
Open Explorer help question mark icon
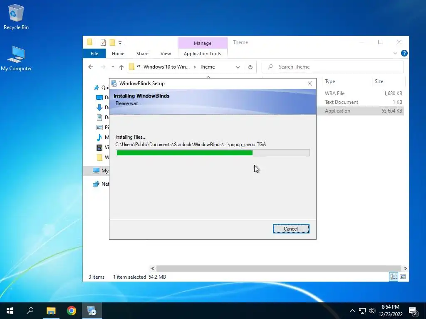(x=404, y=53)
